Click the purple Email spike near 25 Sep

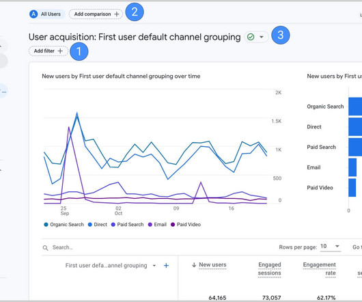(x=69, y=128)
